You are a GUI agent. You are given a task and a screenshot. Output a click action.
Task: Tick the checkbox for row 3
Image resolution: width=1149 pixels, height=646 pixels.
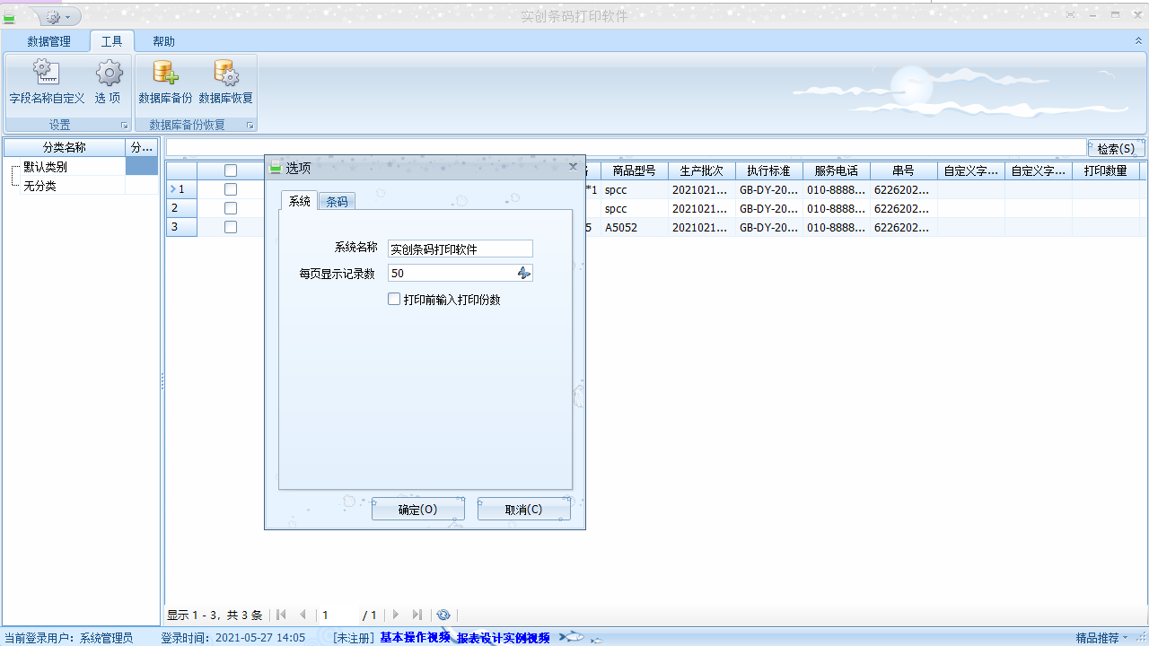coord(231,227)
